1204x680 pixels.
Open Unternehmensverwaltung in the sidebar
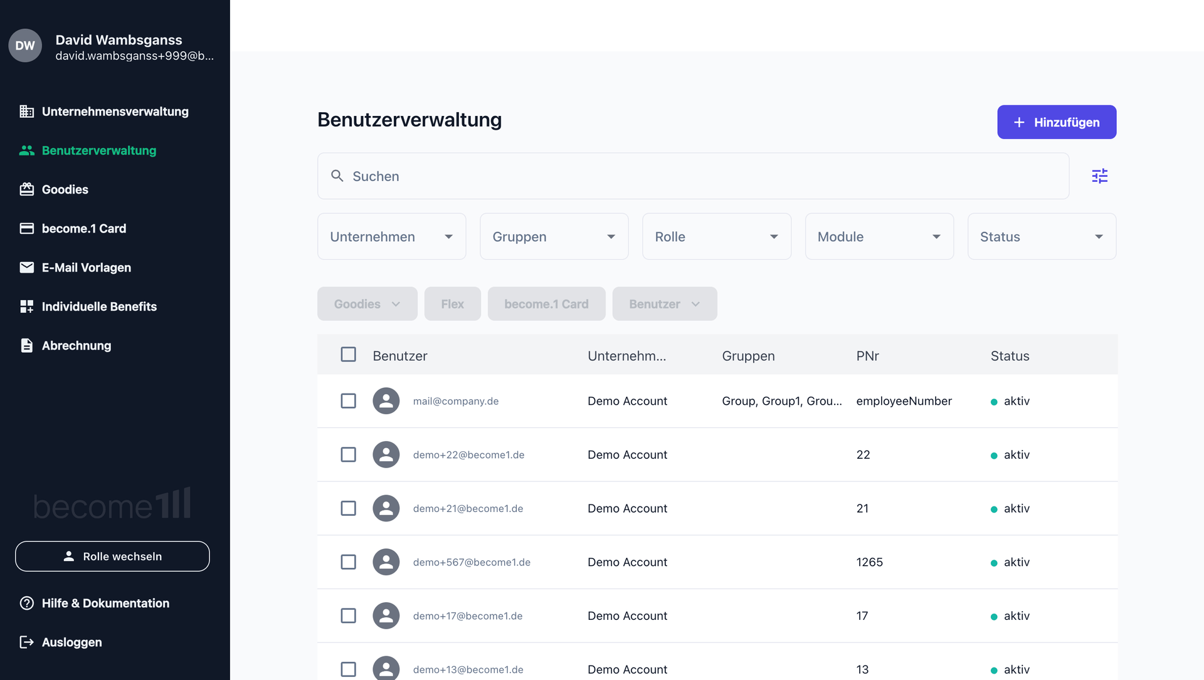115,112
